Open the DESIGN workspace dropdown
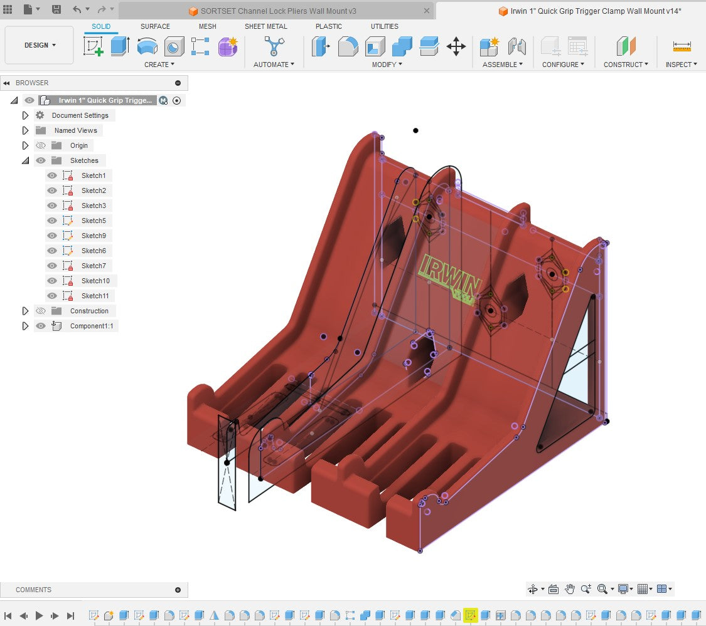The width and height of the screenshot is (706, 626). pos(40,45)
